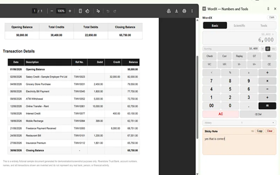Open the PDF viewer more actions menu

tap(192, 11)
